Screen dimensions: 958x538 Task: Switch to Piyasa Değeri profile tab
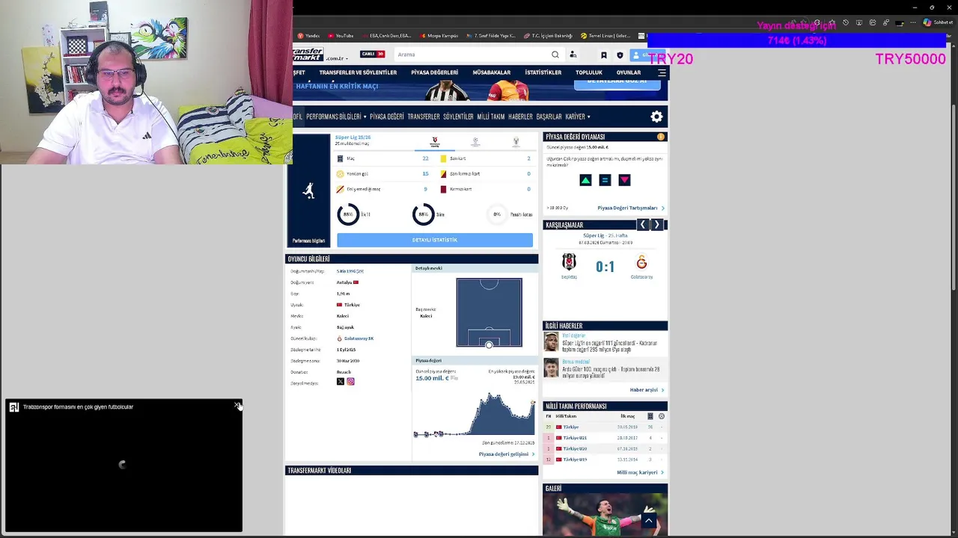387,117
